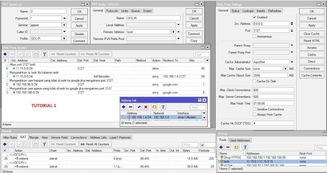The width and height of the screenshot is (327, 173).
Task: Disable address with red X icon
Action: pos(146,107)
